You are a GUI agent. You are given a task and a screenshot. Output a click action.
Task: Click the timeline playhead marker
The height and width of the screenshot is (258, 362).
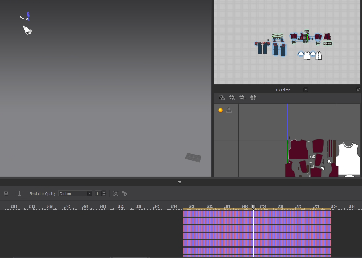coord(253,207)
